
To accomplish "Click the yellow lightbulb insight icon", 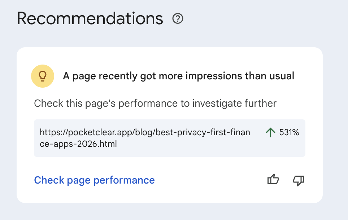I will (43, 76).
